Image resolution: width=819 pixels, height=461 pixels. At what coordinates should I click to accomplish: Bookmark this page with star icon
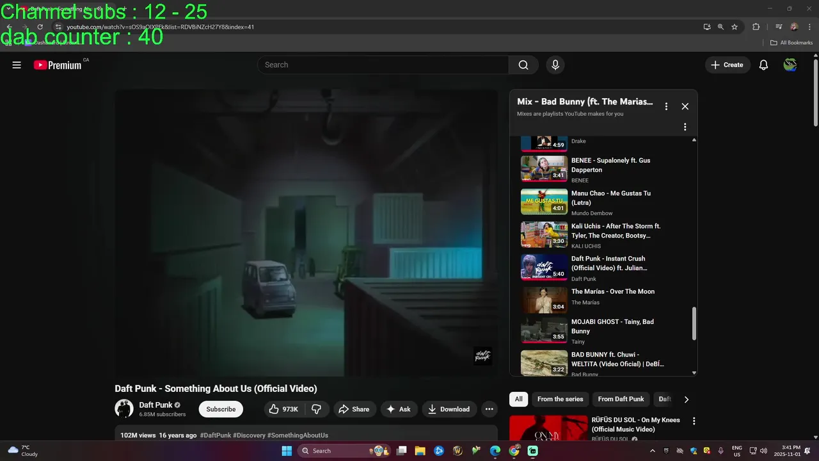pos(735,27)
